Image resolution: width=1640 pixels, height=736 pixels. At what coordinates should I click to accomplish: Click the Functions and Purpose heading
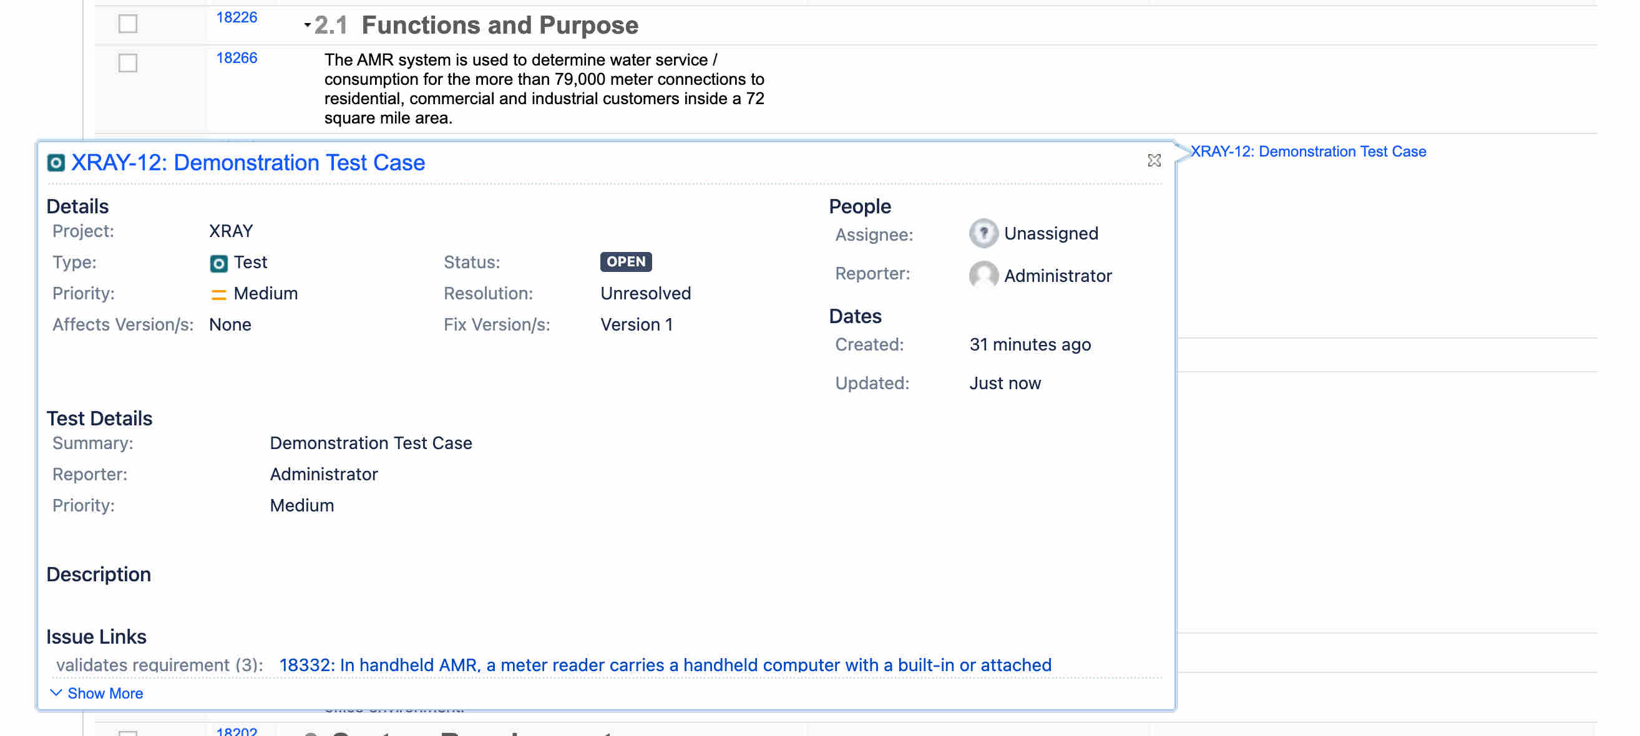click(x=499, y=26)
